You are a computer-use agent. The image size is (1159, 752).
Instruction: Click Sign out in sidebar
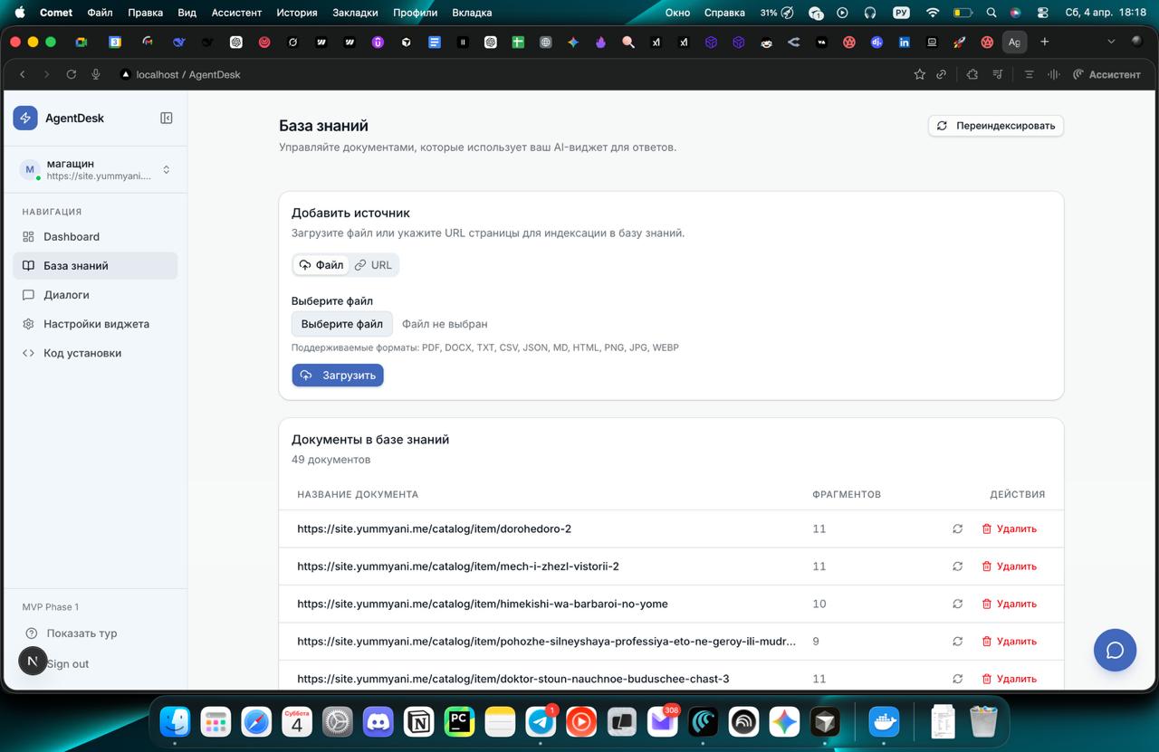[68, 664]
